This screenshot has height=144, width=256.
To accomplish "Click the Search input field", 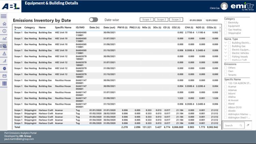I will [x=233, y=125].
